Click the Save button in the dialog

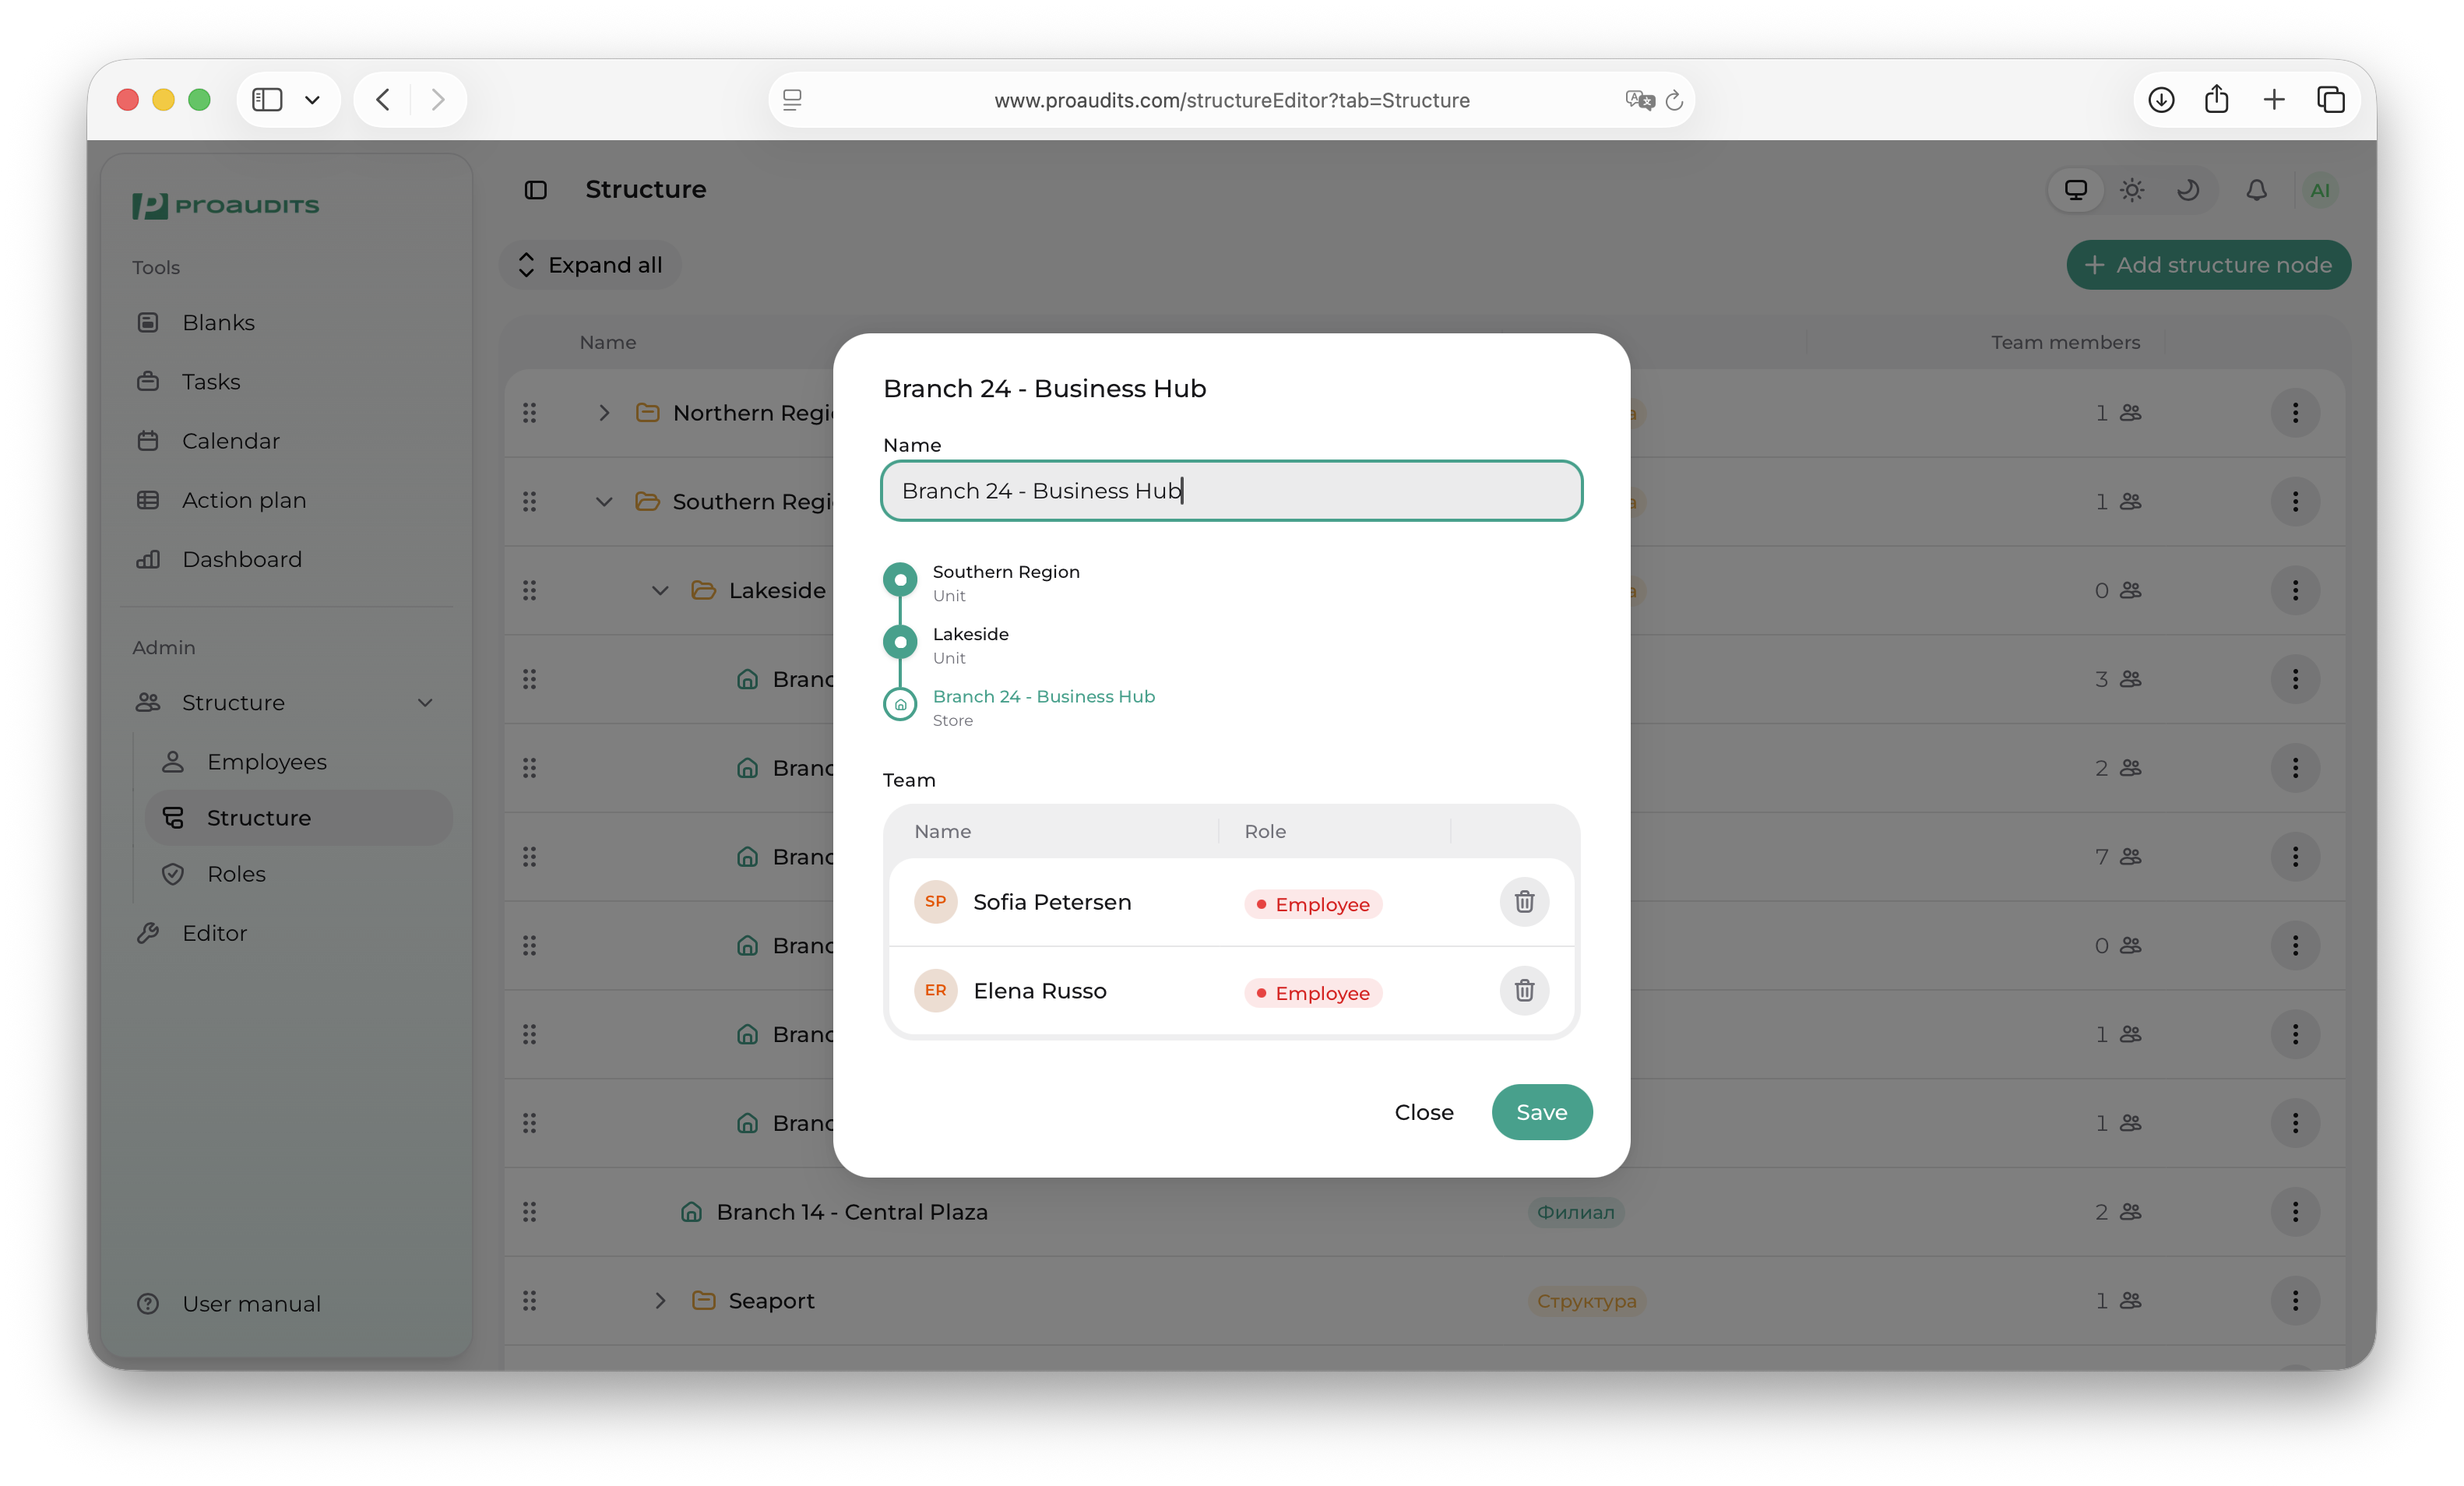click(1541, 1112)
